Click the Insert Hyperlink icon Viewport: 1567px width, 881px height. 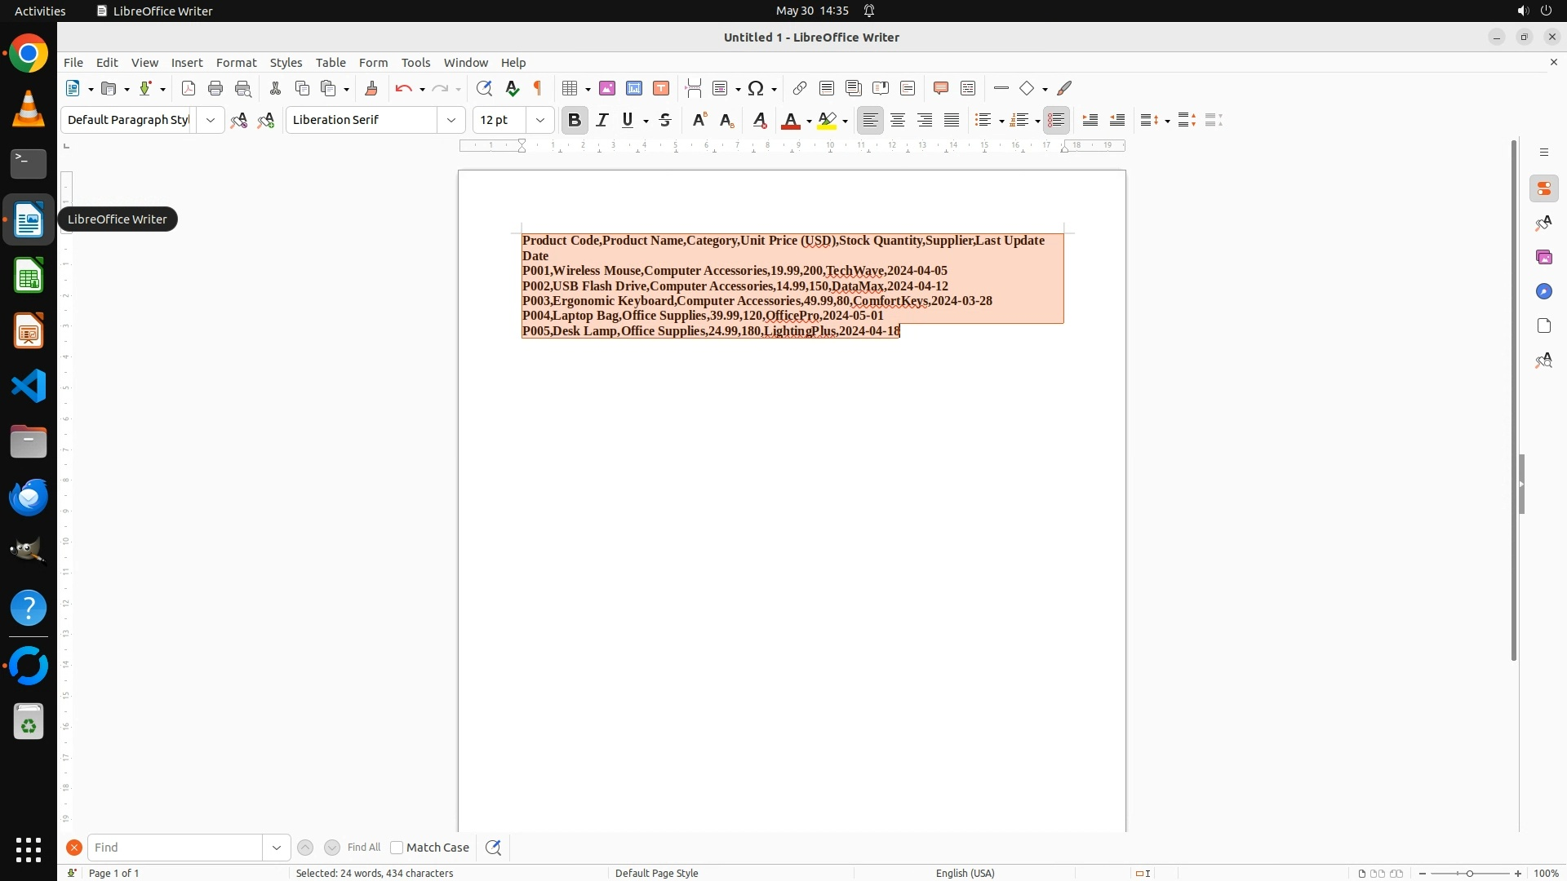(x=800, y=88)
